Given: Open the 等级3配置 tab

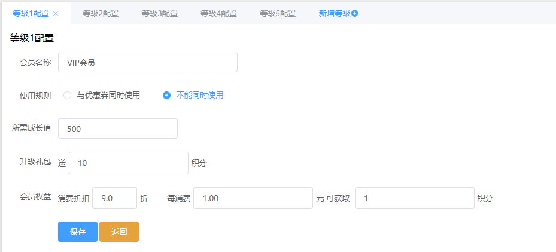Looking at the screenshot, I should click(x=160, y=13).
